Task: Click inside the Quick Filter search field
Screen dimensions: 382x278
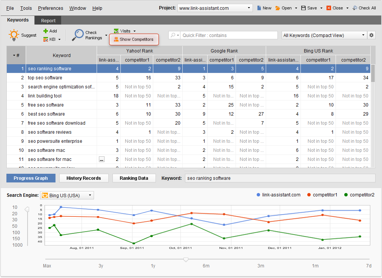Action: 226,35
